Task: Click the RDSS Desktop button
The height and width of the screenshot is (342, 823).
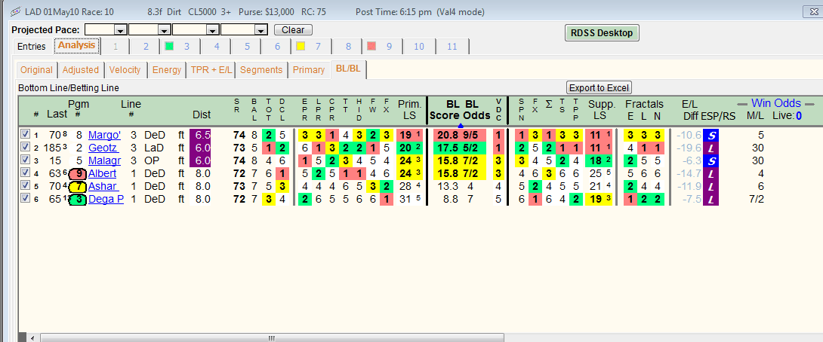Action: (x=602, y=33)
